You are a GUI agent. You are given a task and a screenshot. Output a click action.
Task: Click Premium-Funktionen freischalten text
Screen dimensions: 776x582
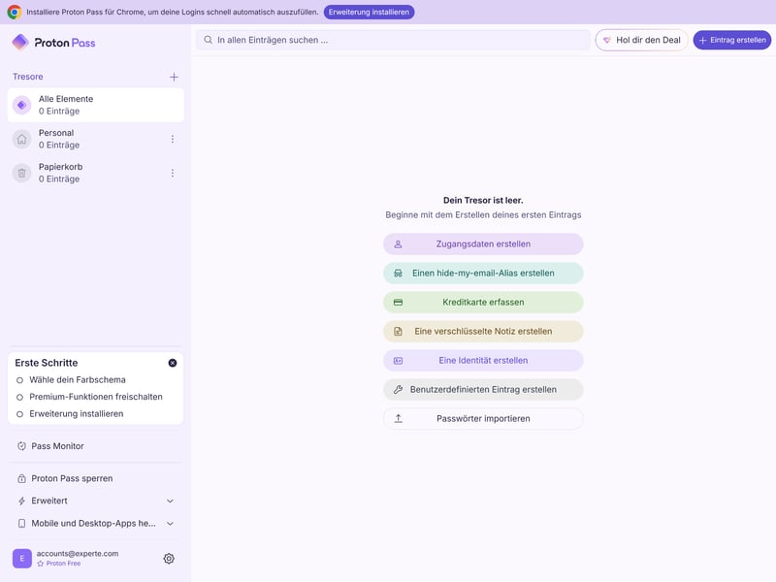[x=95, y=397]
